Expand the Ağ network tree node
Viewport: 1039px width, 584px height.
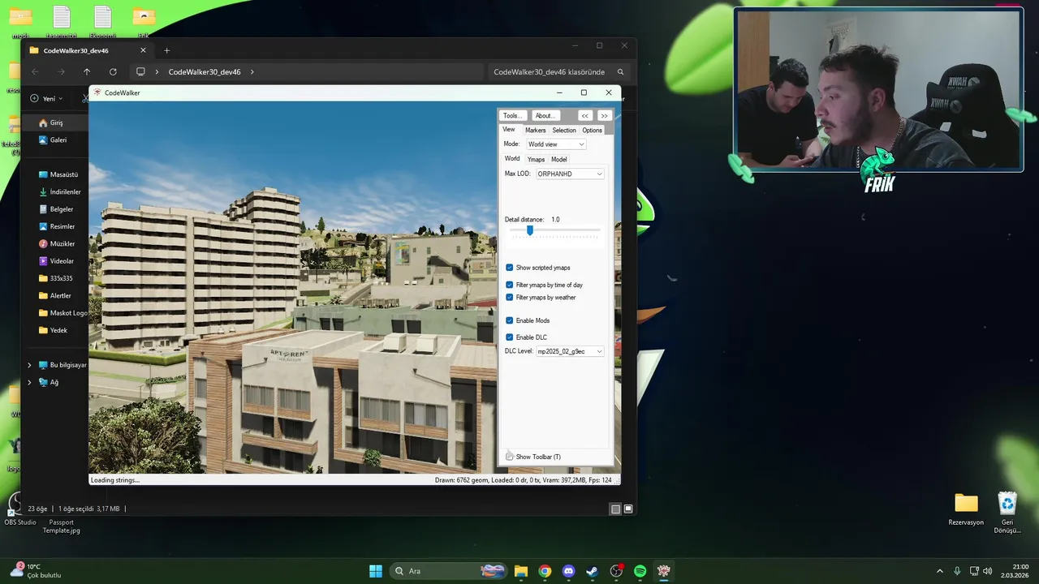click(30, 382)
